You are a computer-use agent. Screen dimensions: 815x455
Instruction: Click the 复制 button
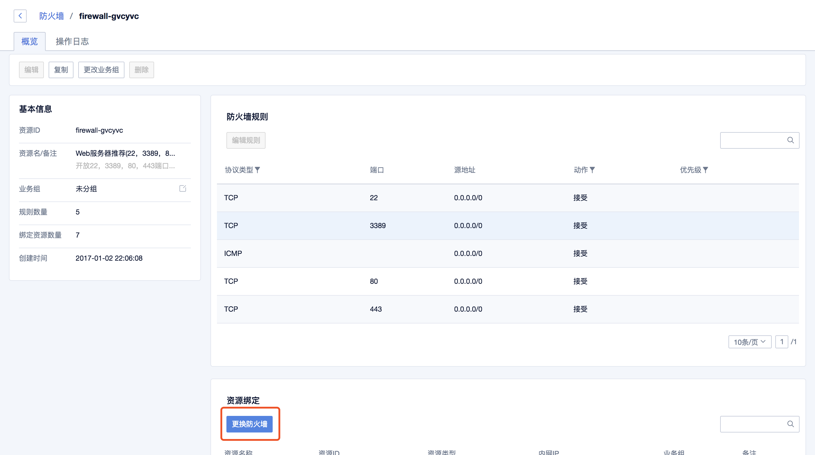(x=61, y=70)
